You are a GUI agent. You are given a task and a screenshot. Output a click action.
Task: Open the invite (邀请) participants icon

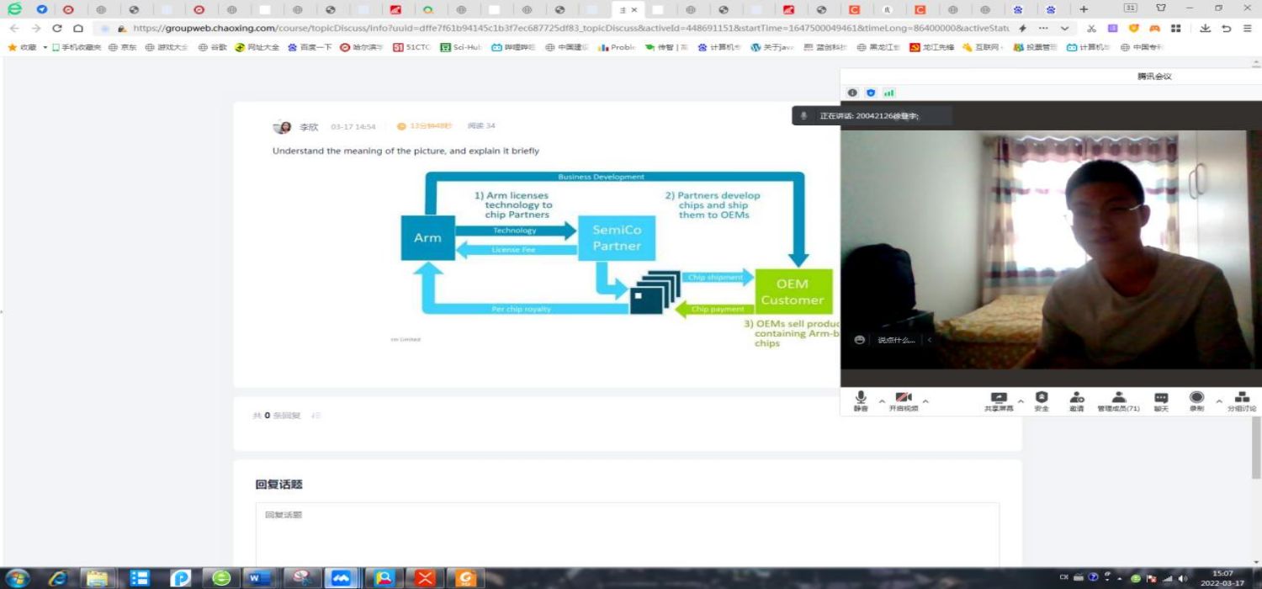tap(1077, 399)
